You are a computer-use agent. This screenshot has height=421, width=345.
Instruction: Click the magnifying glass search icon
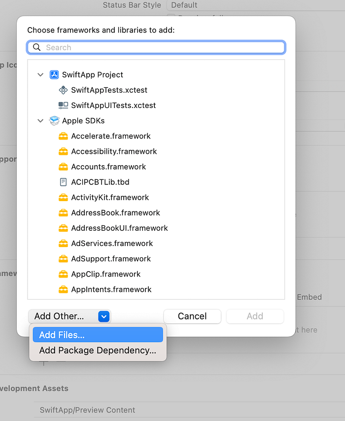click(x=37, y=47)
